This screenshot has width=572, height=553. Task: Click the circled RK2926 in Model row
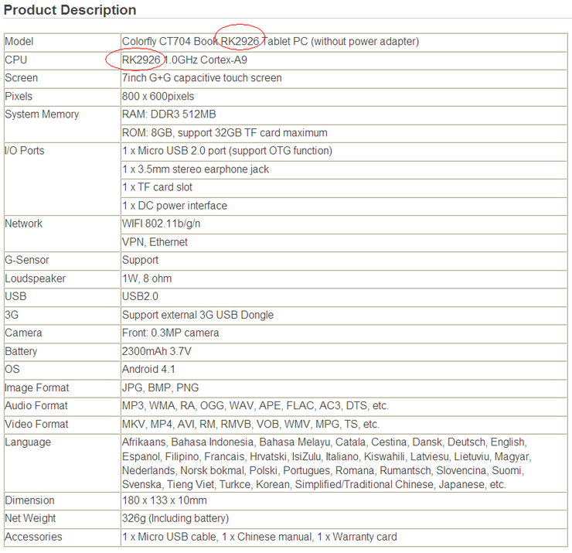coord(240,41)
